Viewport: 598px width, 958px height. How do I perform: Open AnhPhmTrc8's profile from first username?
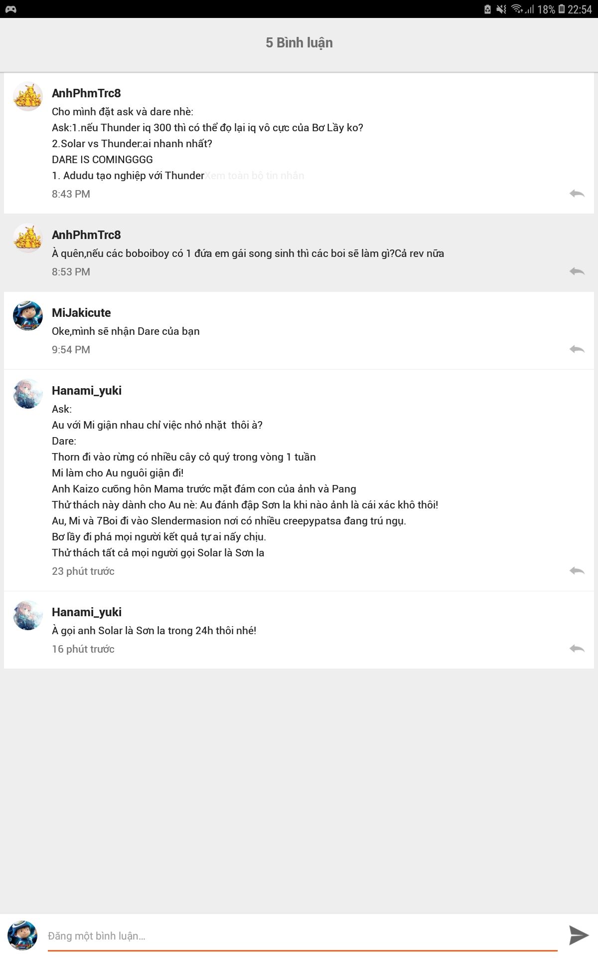click(x=86, y=93)
